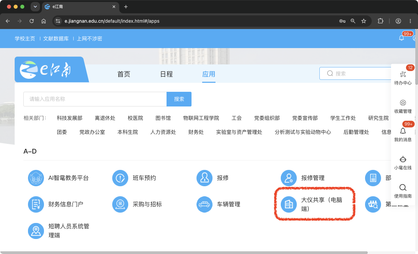Filter by 财务处
This screenshot has width=418, height=254.
pos(196,132)
